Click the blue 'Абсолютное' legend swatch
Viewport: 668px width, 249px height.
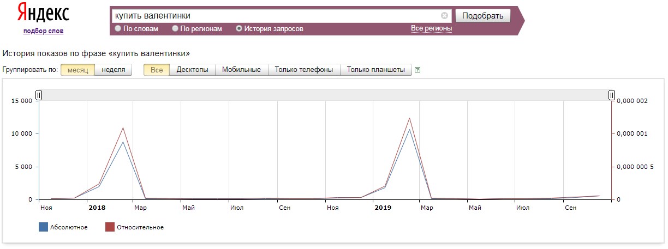point(44,227)
